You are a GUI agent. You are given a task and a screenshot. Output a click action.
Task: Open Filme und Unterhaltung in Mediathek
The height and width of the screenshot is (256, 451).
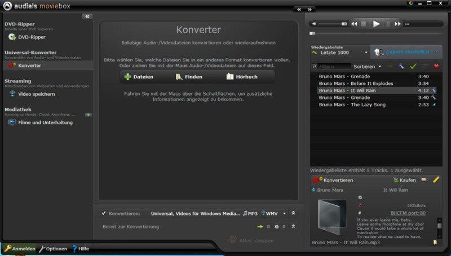(x=40, y=123)
